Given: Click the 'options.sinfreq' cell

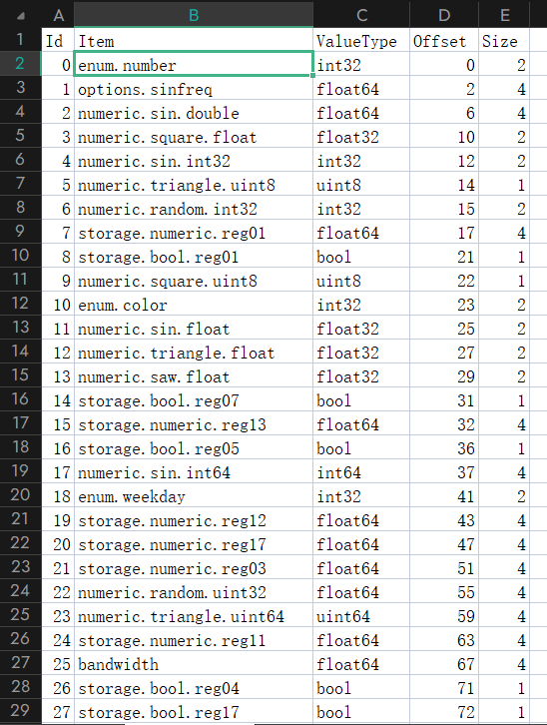Looking at the screenshot, I should 194,88.
